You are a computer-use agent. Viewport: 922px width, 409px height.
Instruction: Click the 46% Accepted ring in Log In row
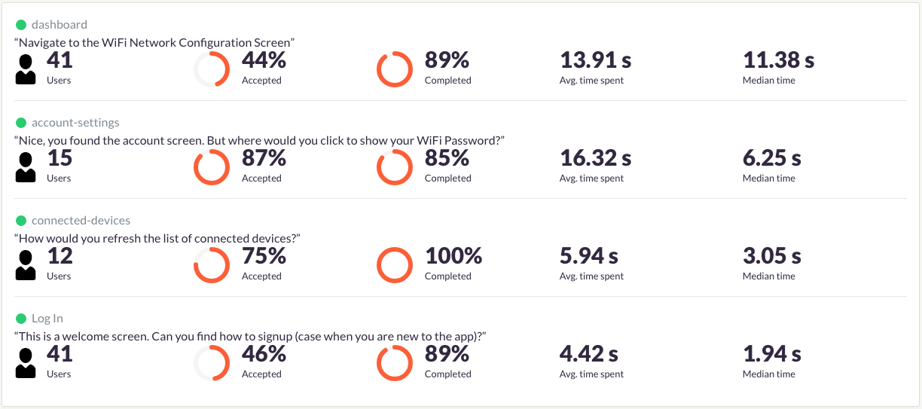coord(212,363)
